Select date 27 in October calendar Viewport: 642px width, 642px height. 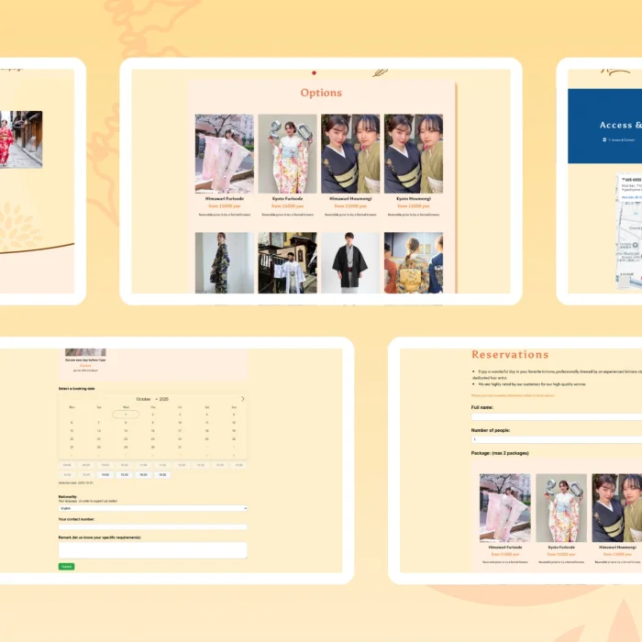click(x=72, y=448)
